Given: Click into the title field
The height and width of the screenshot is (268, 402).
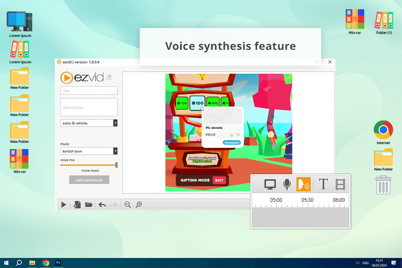Looking at the screenshot, I should (89, 90).
